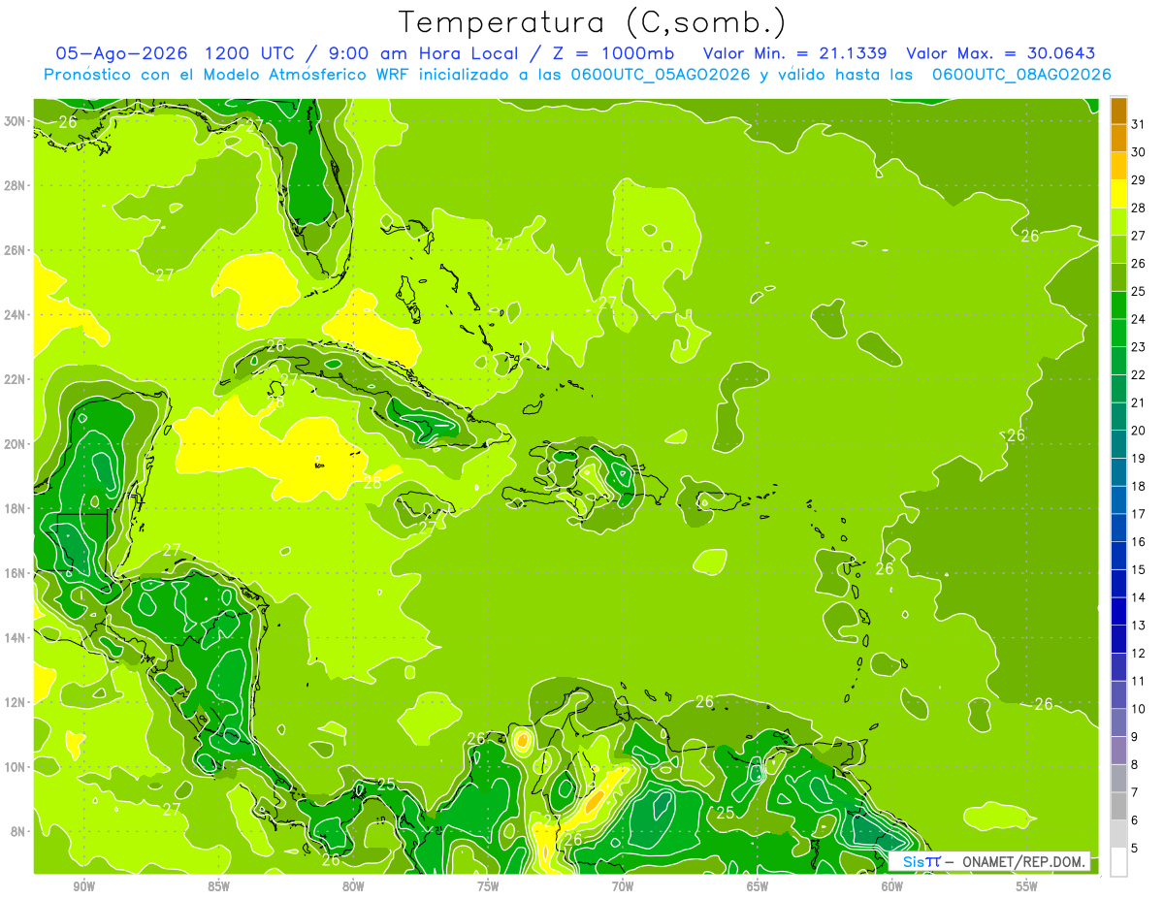1164x899 pixels.
Task: Click the '75W' longitude axis label
Action: pos(488,886)
